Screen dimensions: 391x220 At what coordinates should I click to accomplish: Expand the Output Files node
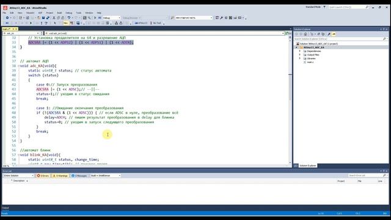(300, 54)
